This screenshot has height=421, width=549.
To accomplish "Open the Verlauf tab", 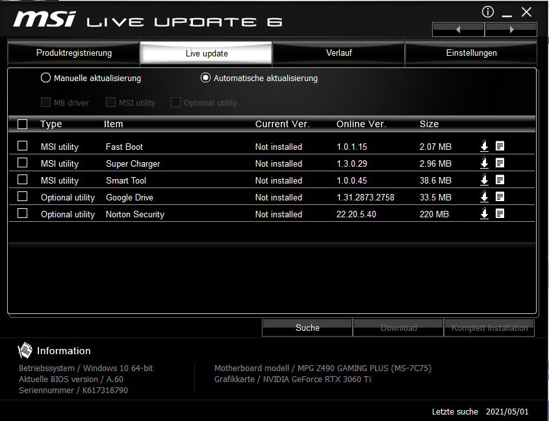I will click(x=338, y=53).
